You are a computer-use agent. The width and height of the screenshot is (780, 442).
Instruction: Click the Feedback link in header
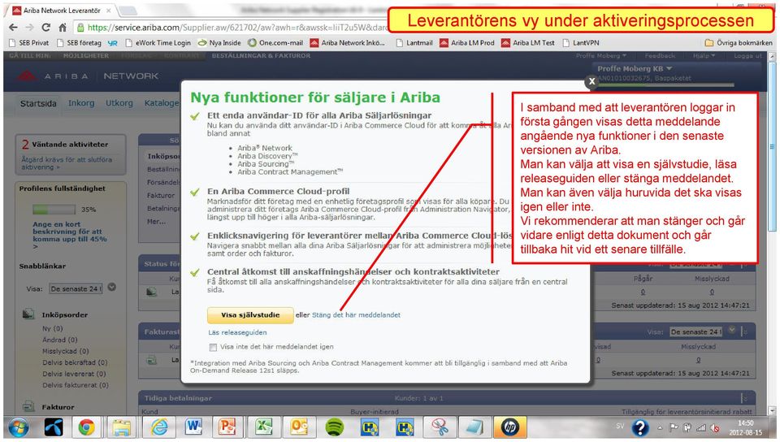point(660,56)
